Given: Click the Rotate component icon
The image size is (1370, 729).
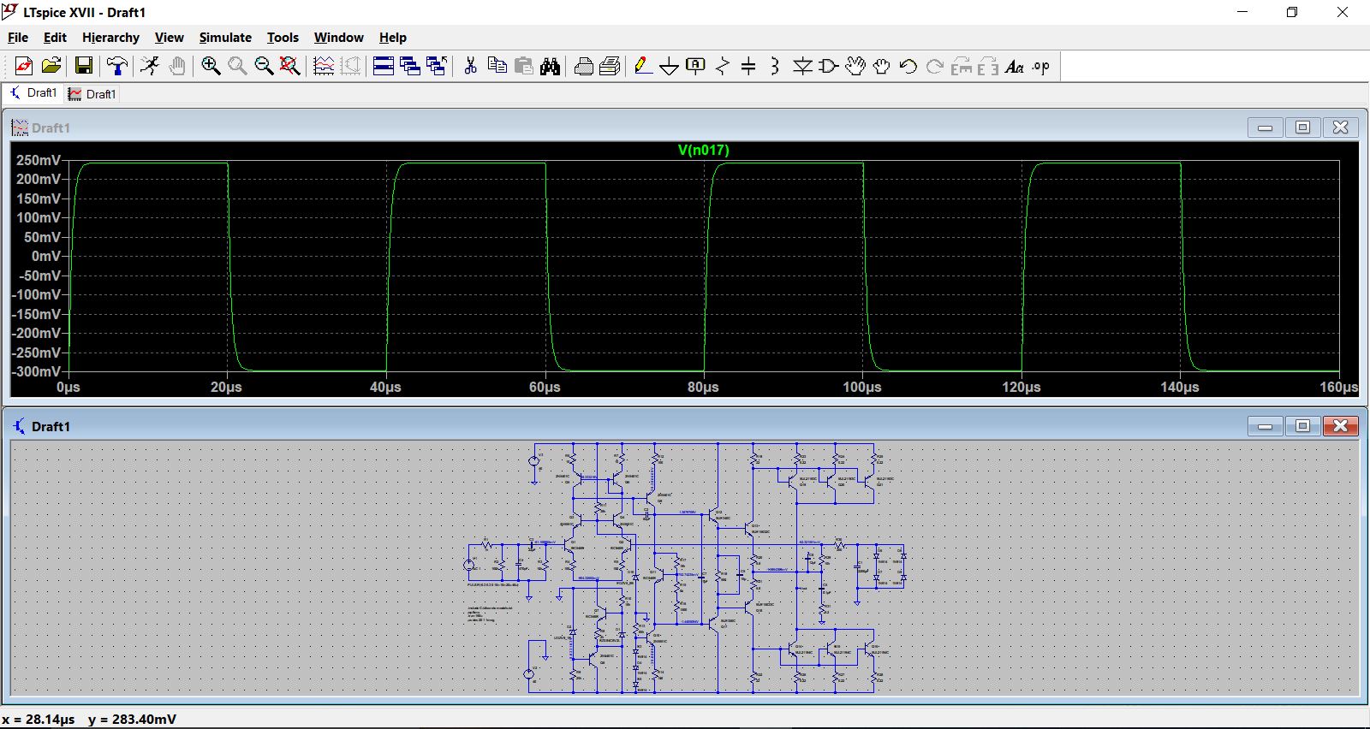Looking at the screenshot, I should click(962, 66).
